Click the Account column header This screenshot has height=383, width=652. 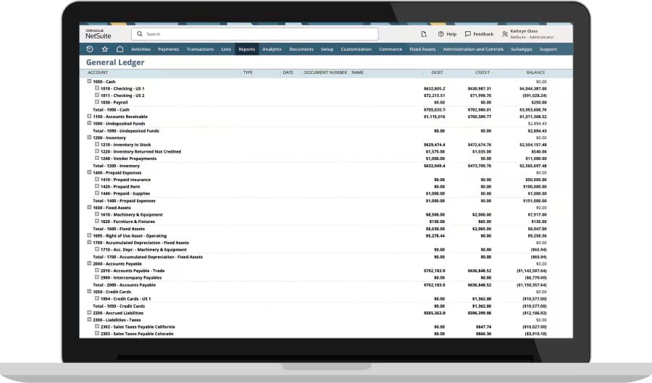click(98, 72)
